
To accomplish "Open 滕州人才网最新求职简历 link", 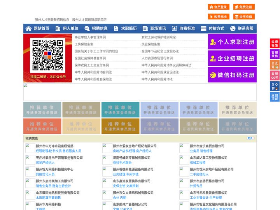I will 89,20.
